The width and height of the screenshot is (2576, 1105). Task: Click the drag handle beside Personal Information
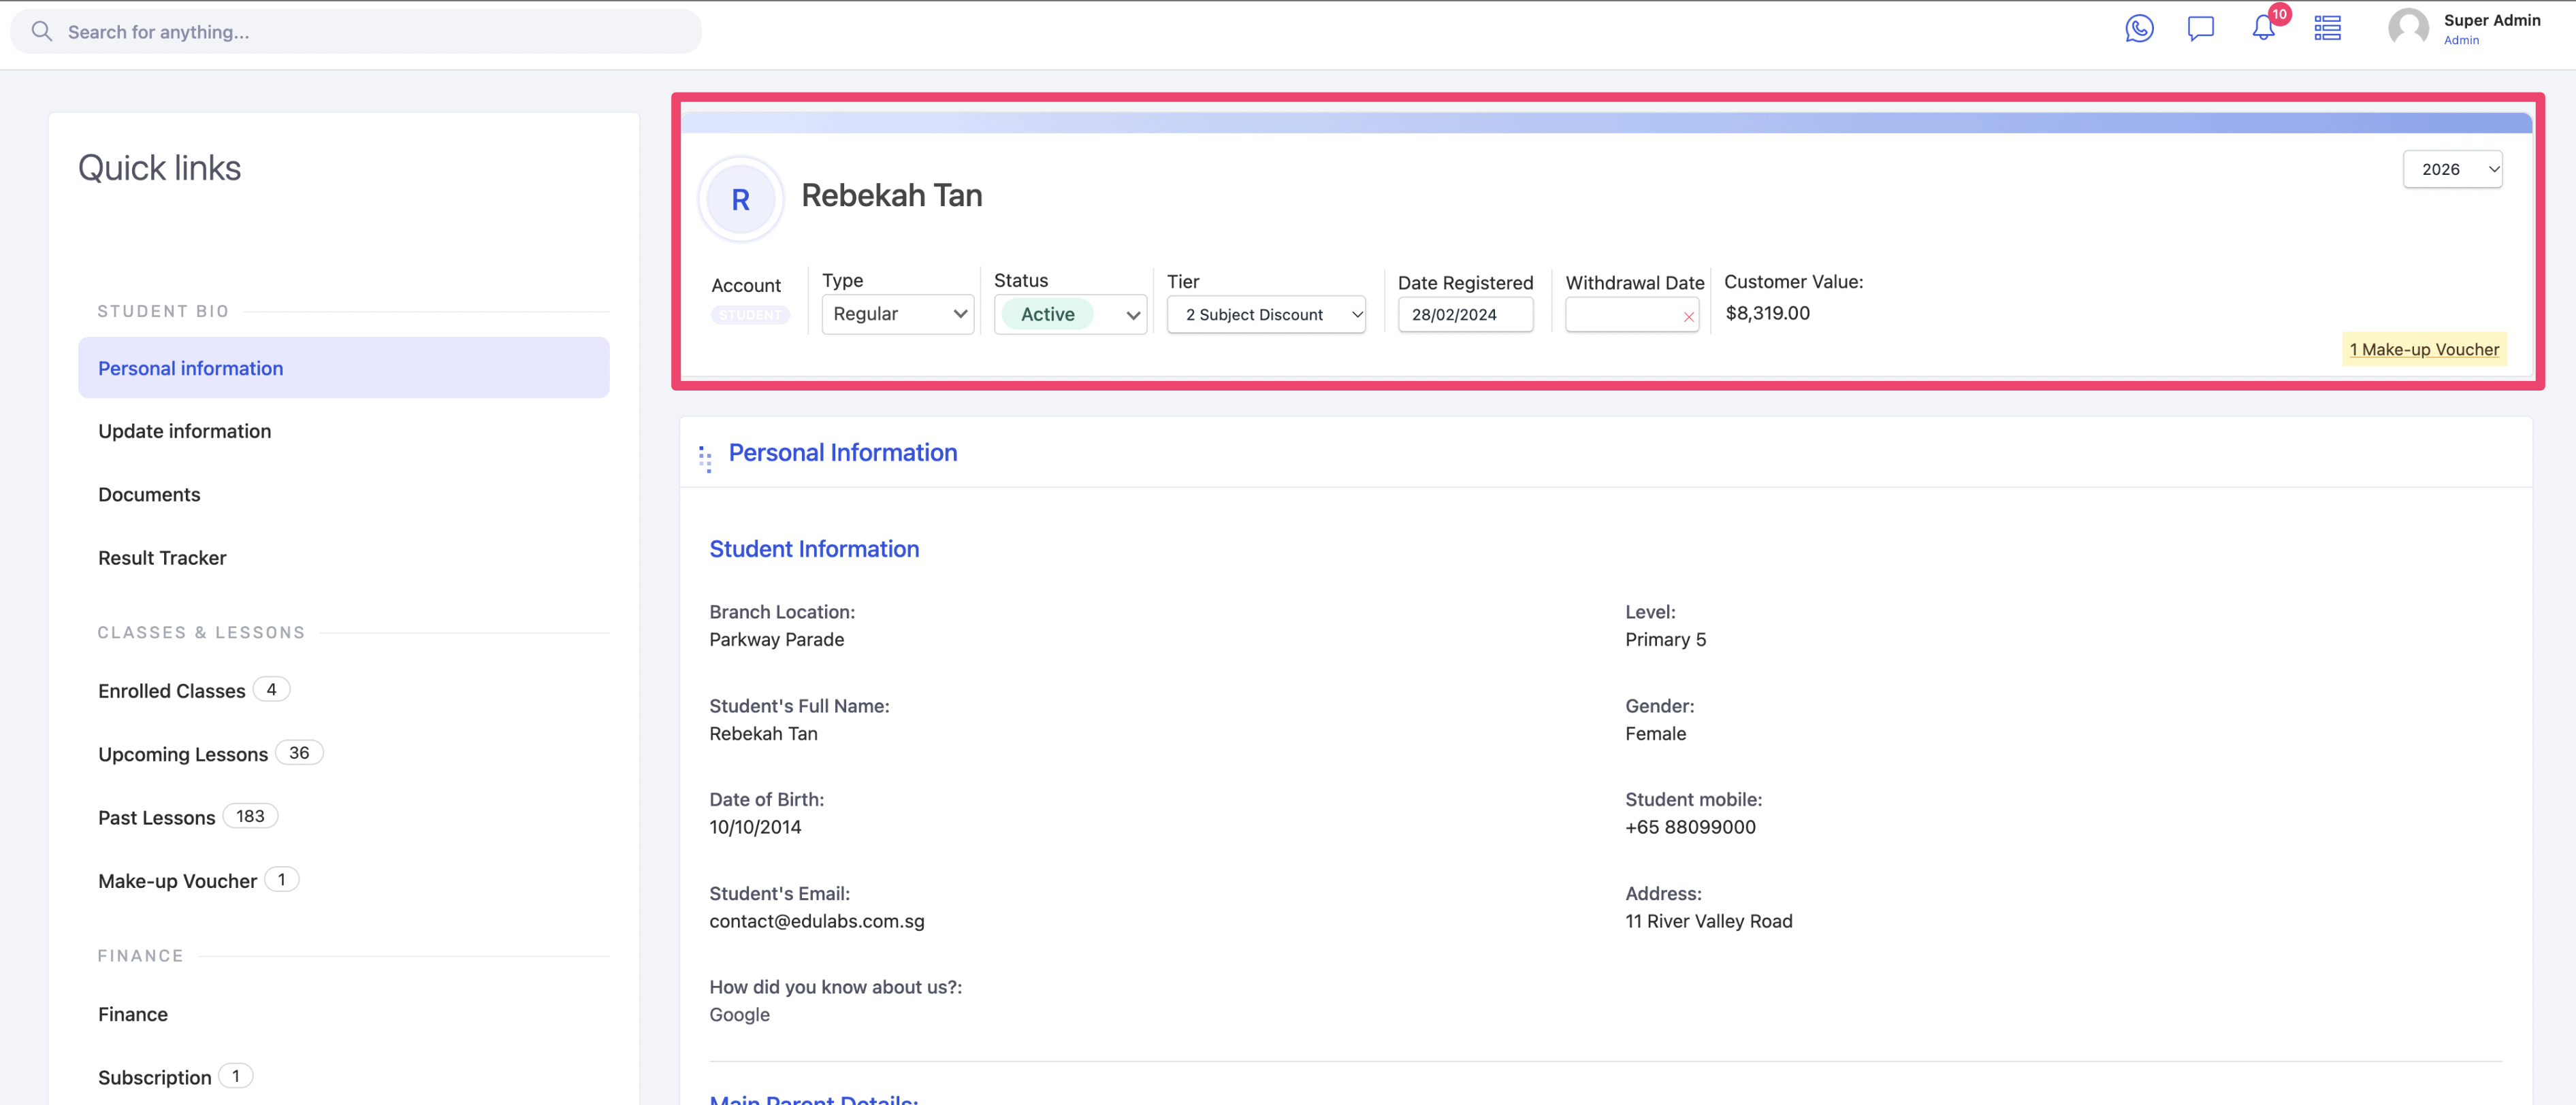(705, 459)
